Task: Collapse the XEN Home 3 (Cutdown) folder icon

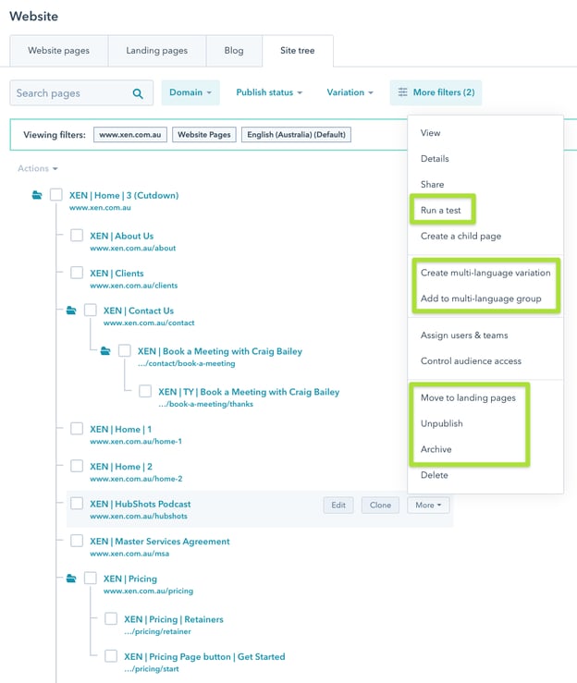Action: tap(37, 195)
